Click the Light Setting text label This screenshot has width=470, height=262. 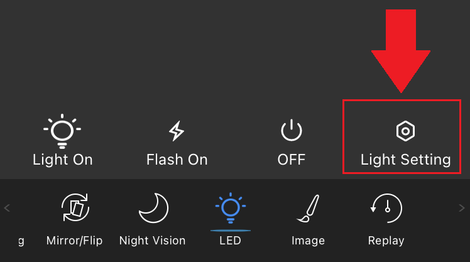coord(405,160)
